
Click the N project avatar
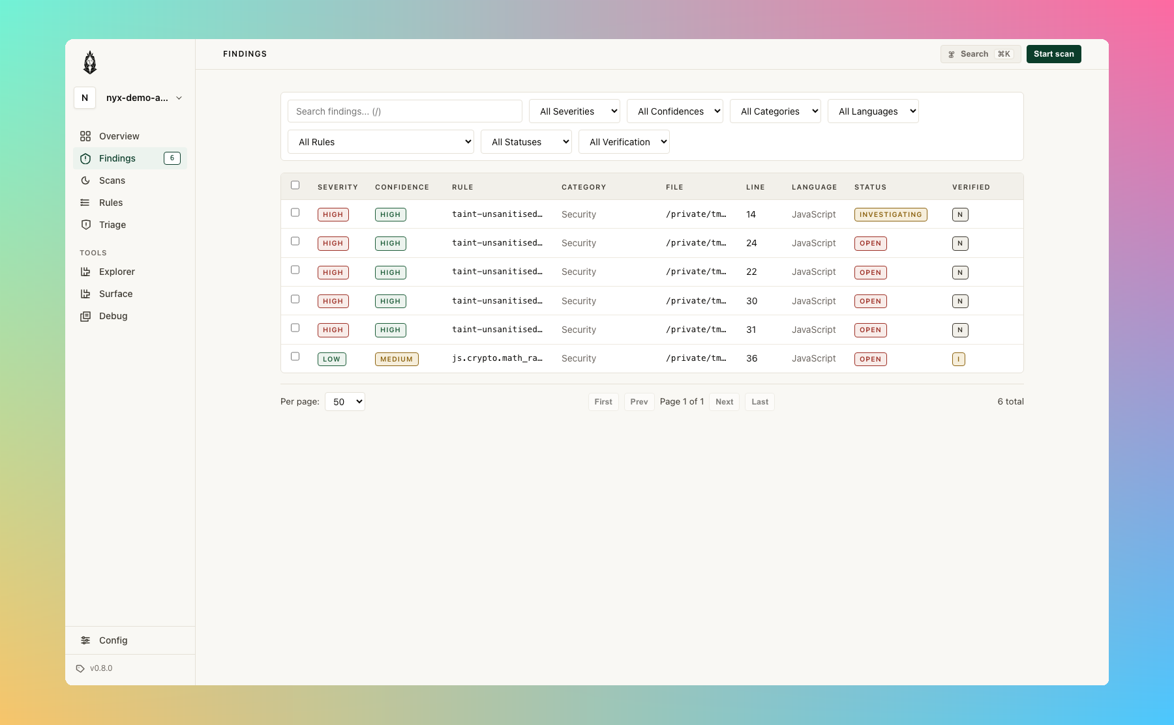click(x=85, y=98)
